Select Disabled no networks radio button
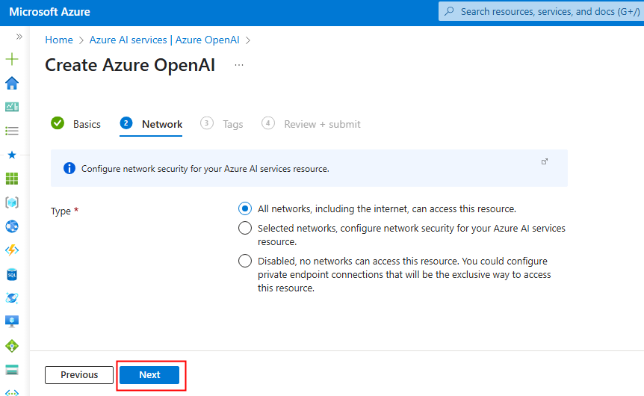The width and height of the screenshot is (644, 396). pos(245,261)
